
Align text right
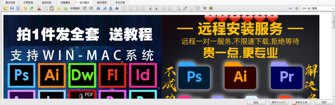[137, 8]
